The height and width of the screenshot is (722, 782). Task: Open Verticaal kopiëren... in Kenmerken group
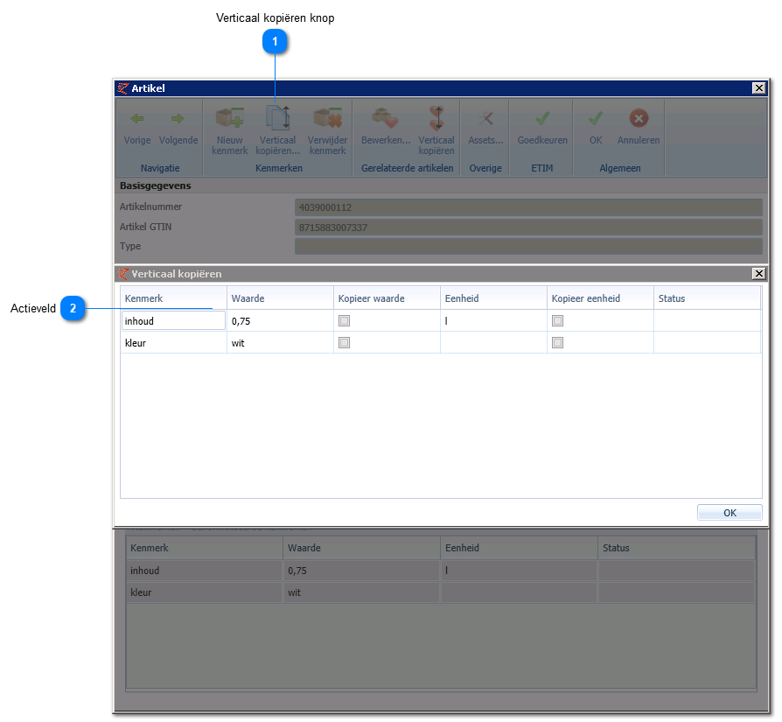(278, 130)
